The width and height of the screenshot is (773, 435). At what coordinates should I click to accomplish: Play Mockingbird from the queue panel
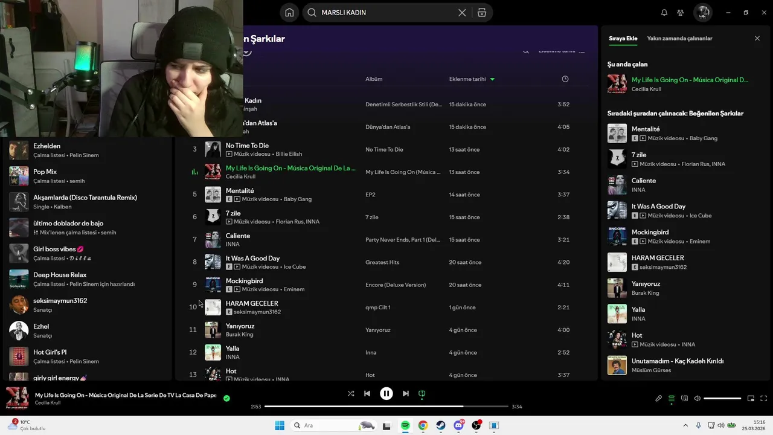(x=685, y=236)
